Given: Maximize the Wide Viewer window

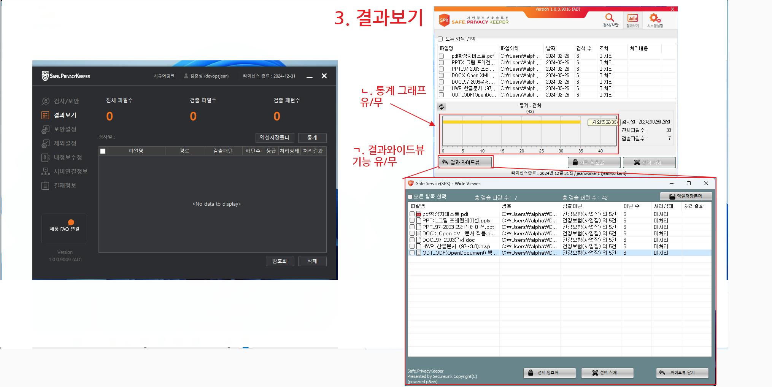Looking at the screenshot, I should pyautogui.click(x=688, y=184).
